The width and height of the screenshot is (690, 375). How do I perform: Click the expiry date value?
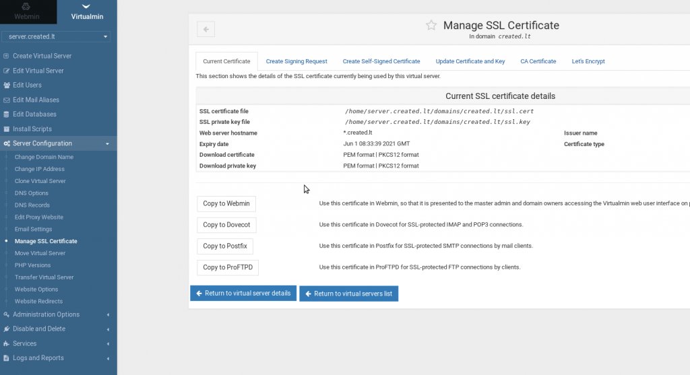376,144
